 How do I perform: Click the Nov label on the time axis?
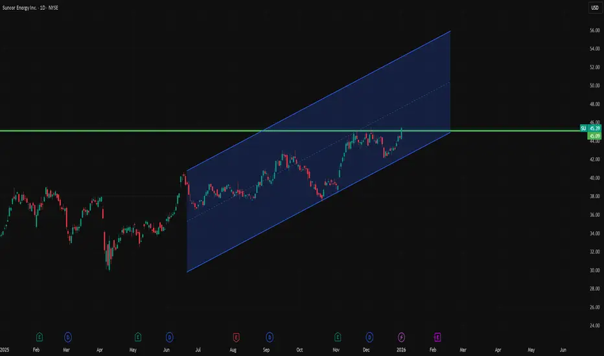(x=336, y=350)
